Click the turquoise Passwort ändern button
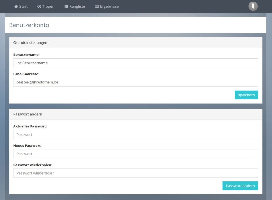This screenshot has width=272, height=200. tap(240, 186)
